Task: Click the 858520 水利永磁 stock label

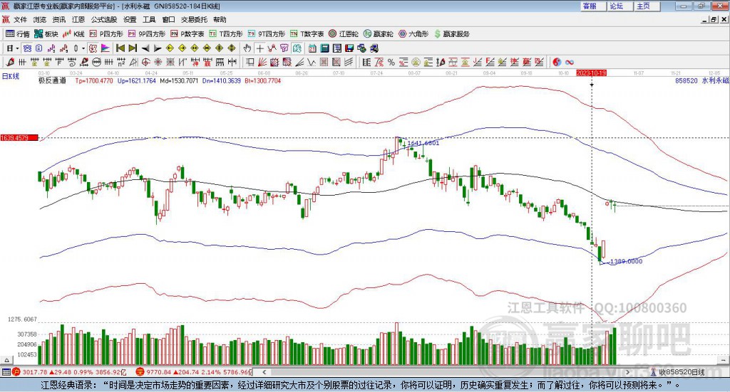Action: 701,80
